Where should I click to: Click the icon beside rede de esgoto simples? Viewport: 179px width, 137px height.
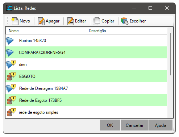coord(11,112)
